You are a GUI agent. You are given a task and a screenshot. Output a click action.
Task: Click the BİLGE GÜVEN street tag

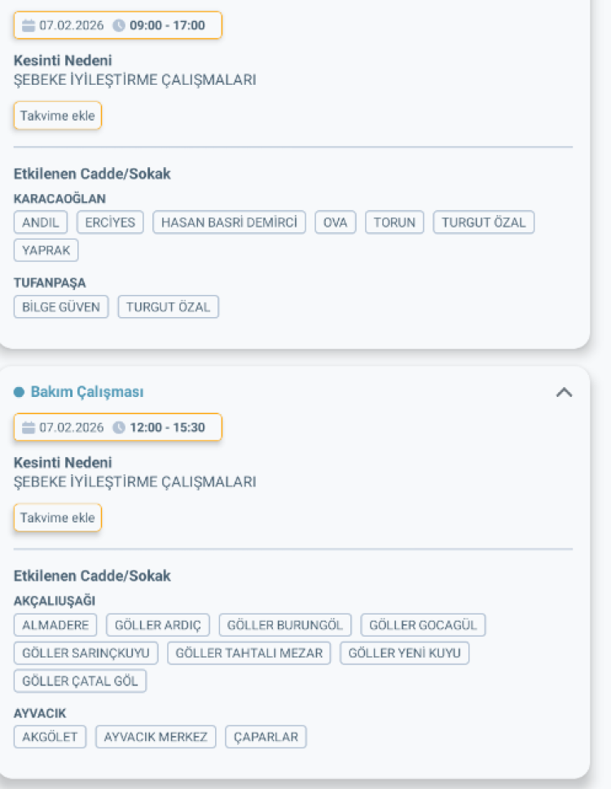click(x=60, y=306)
